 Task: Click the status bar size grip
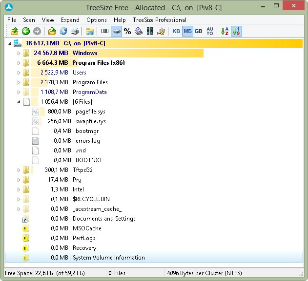(301, 274)
